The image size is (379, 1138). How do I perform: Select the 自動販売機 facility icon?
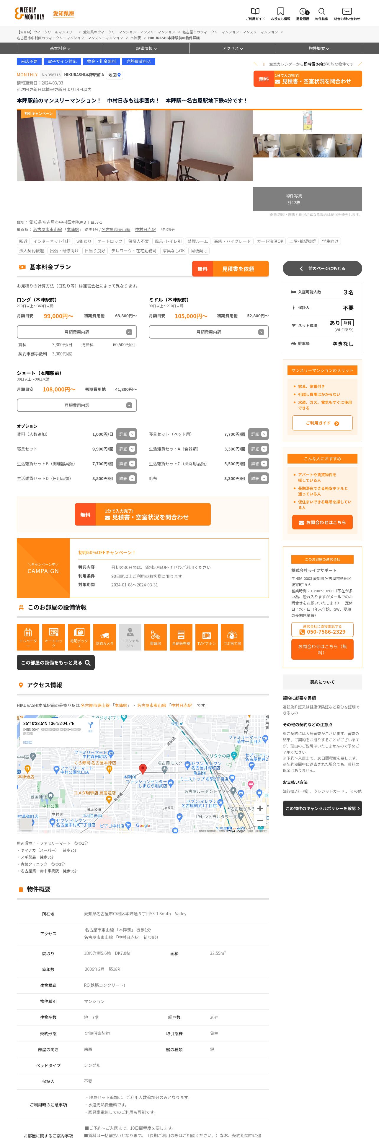tap(181, 637)
